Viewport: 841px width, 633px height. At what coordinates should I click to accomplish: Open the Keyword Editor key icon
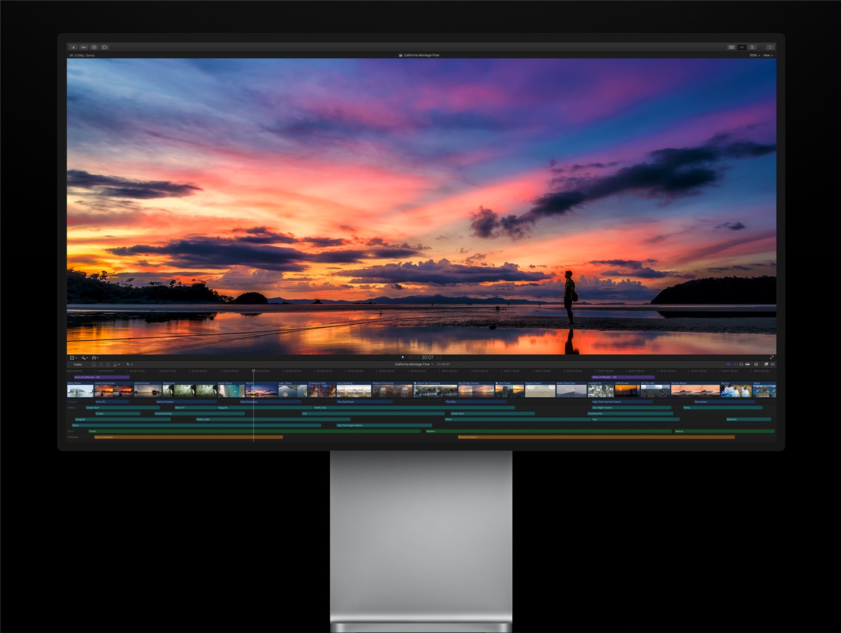[x=84, y=47]
